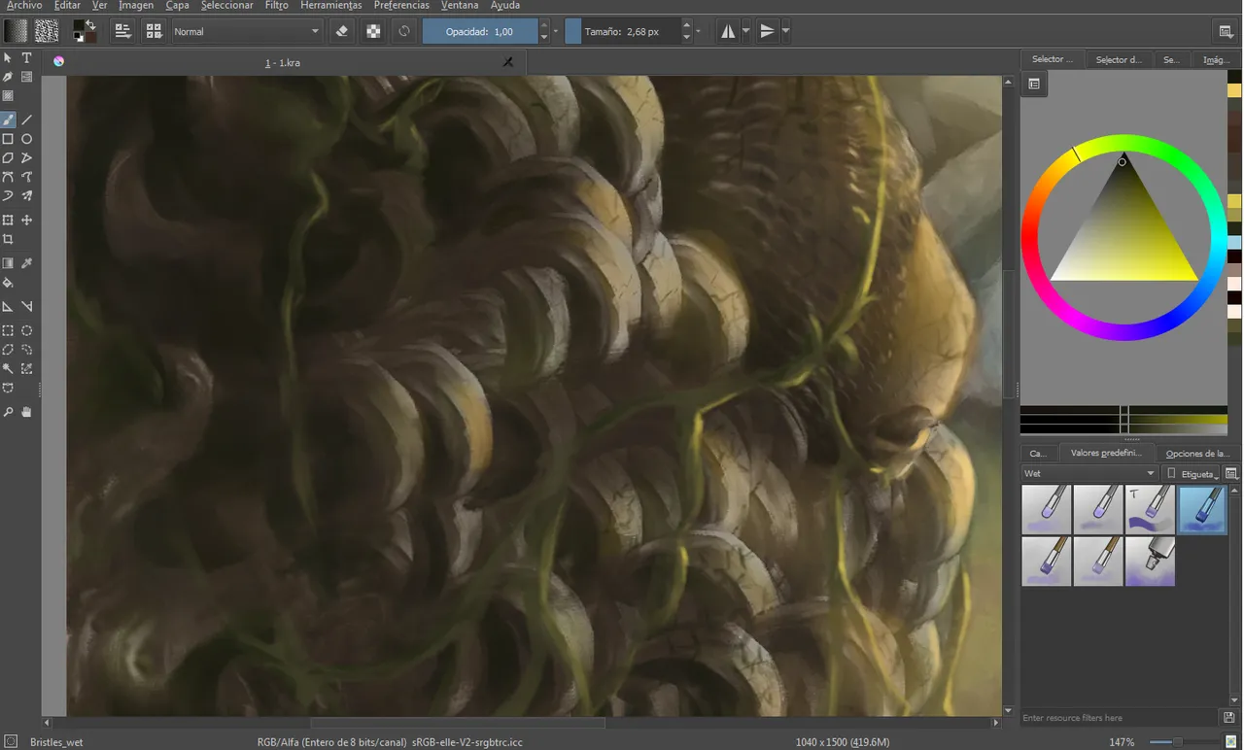Open the Archivo menu

click(24, 5)
